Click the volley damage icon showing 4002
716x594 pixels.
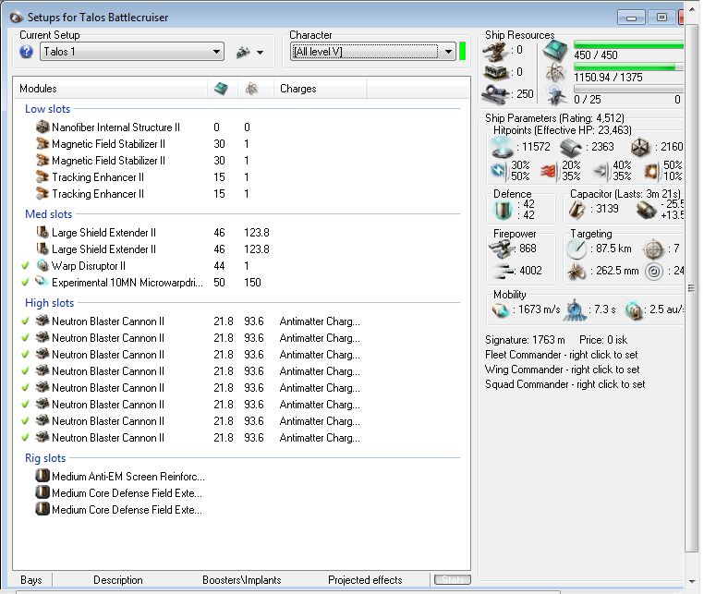tap(504, 271)
